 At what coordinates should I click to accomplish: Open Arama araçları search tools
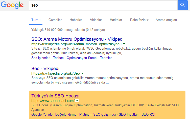(x=166, y=20)
